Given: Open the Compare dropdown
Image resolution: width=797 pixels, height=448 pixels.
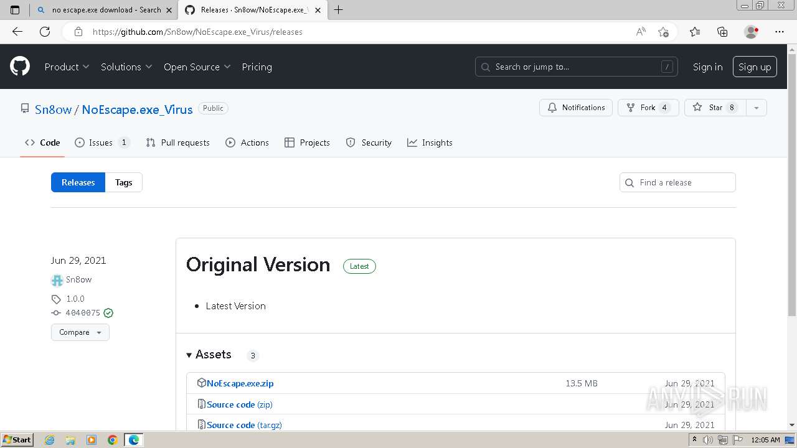Looking at the screenshot, I should click(x=80, y=332).
